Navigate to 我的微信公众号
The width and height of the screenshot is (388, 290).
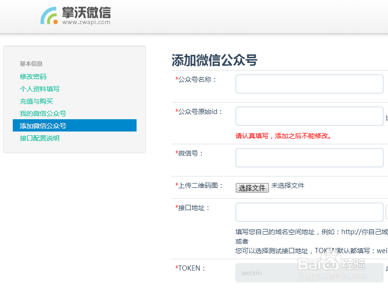click(x=43, y=114)
